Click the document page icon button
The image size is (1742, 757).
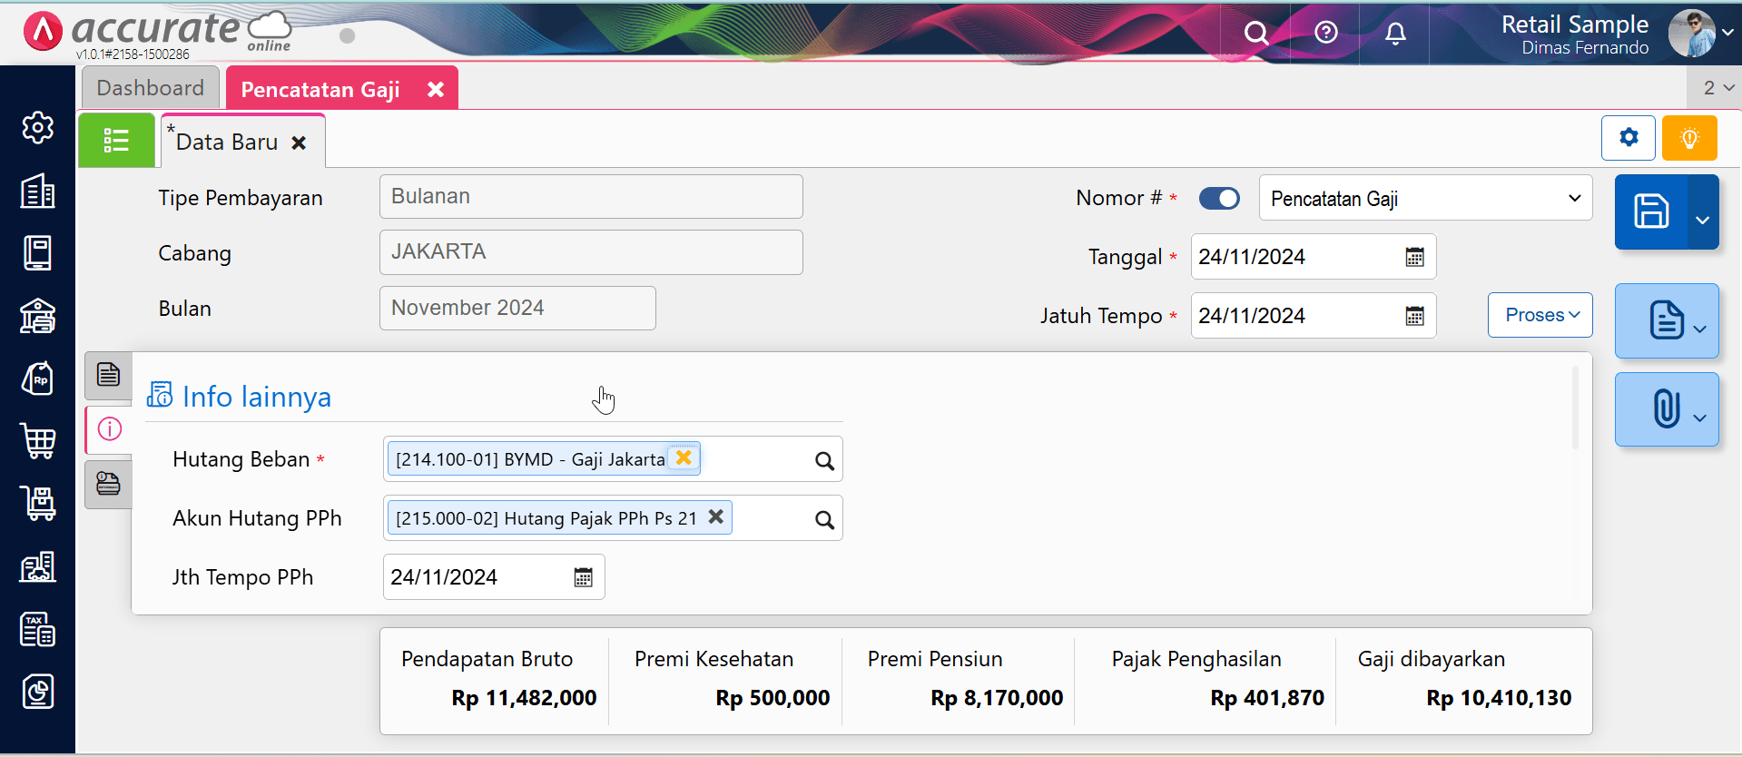(1666, 320)
